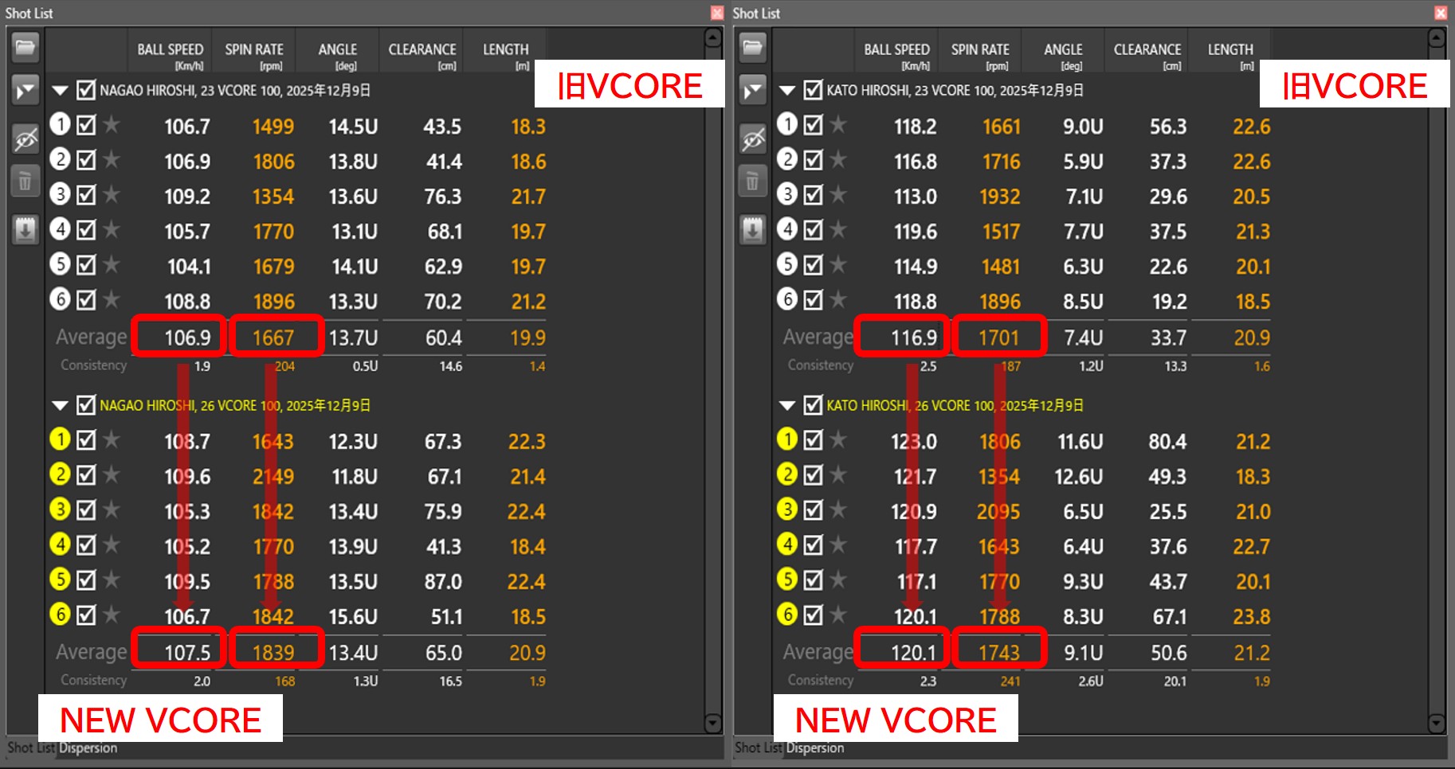Star shot 6 of KATO 26 VCORE group
Screen dimensions: 1455x769
[838, 615]
